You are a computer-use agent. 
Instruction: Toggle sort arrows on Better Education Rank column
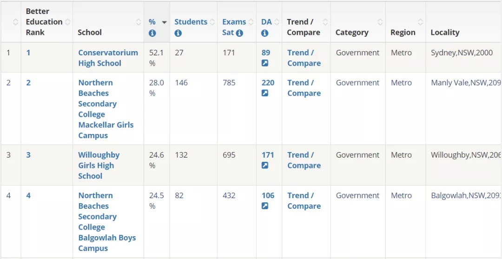[x=67, y=22]
